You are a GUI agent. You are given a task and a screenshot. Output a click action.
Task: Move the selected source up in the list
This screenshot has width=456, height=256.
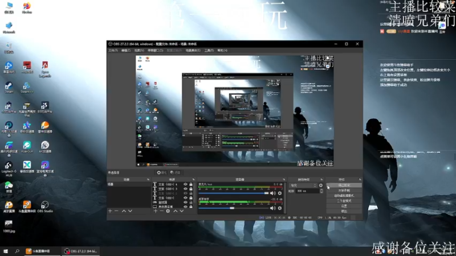click(176, 211)
